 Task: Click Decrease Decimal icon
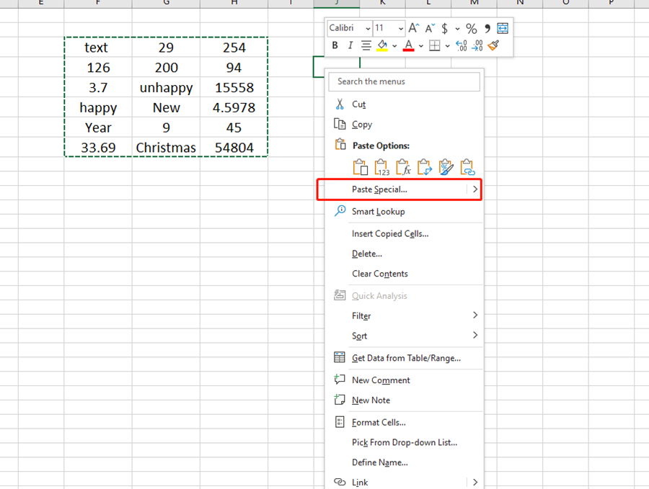pos(477,45)
